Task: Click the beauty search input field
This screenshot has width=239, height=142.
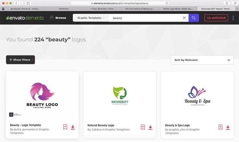Action: pos(146,18)
